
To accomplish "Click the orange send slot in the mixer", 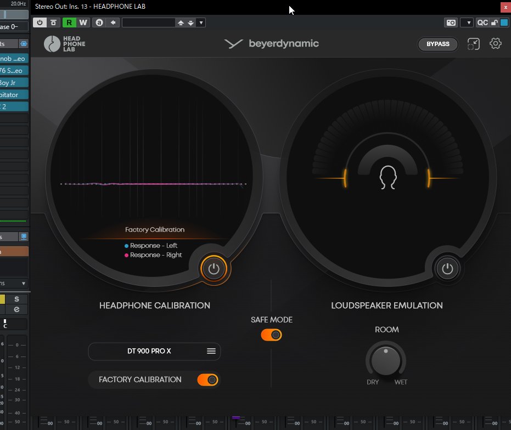I will pos(14,251).
